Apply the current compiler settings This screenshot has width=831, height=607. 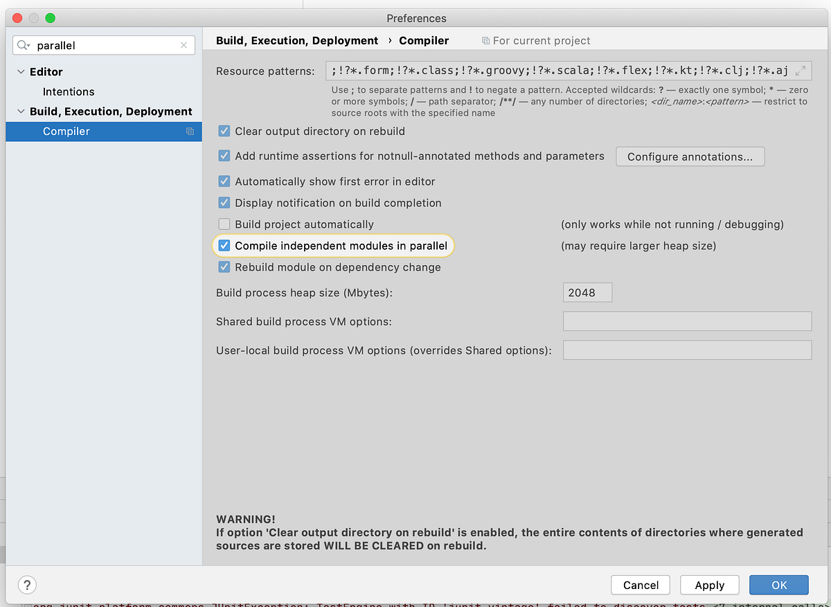pyautogui.click(x=709, y=584)
